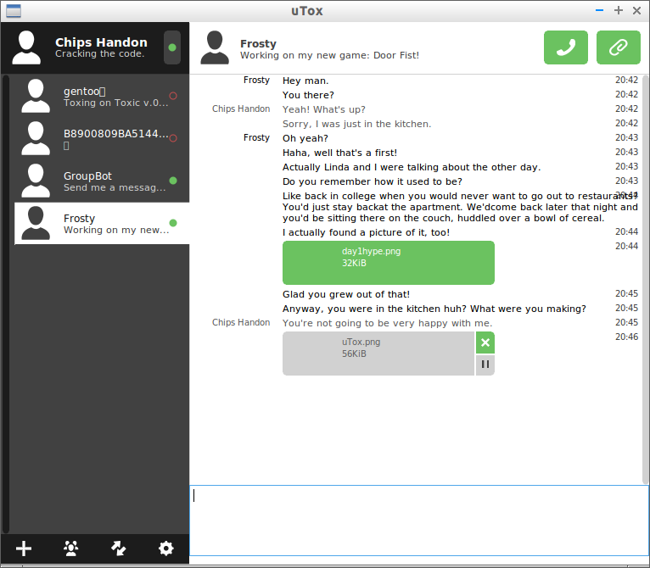Select the B8900809BA5144 contact
This screenshot has width=650, height=568.
tap(102, 138)
